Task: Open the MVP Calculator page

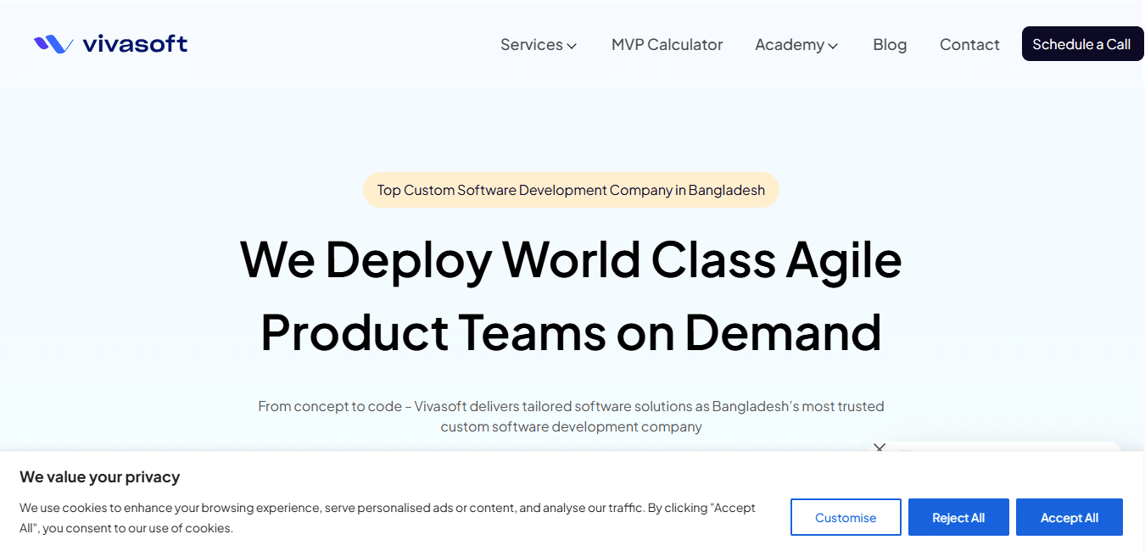Action: (x=667, y=45)
